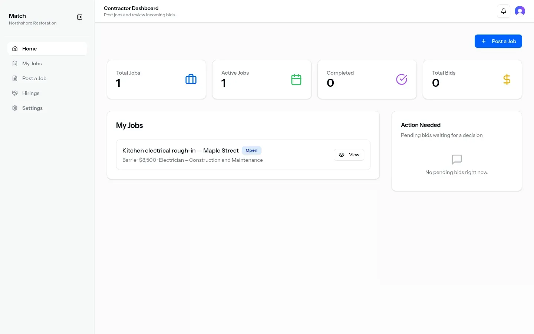Click the plus icon in Post a Job button
Viewport: 534px width, 334px height.
tap(484, 41)
